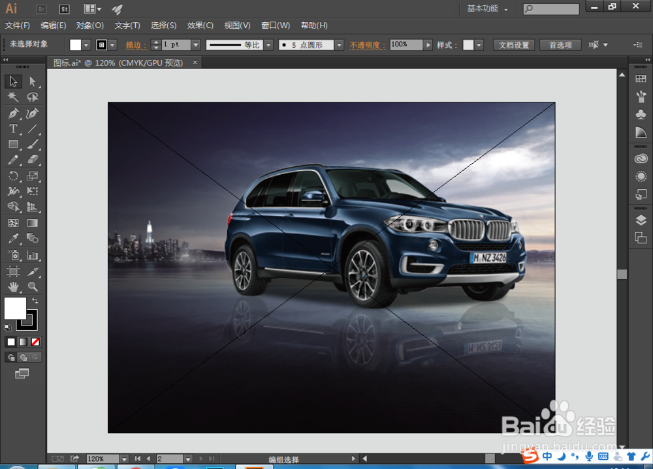Select the Eraser tool
The width and height of the screenshot is (653, 469).
tap(33, 160)
